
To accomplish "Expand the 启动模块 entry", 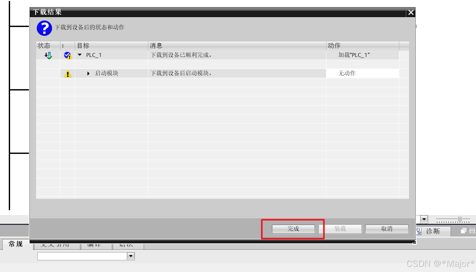I will [x=88, y=73].
